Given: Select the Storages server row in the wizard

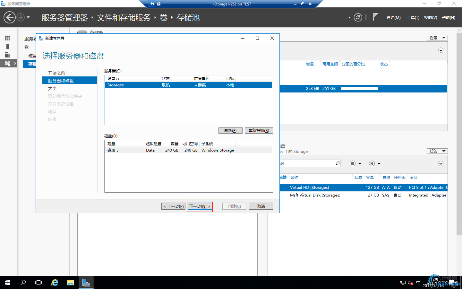Looking at the screenshot, I should [x=189, y=85].
